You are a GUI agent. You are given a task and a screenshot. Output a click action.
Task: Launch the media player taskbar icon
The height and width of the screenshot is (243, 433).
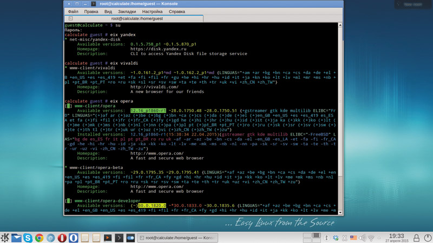pos(108,238)
